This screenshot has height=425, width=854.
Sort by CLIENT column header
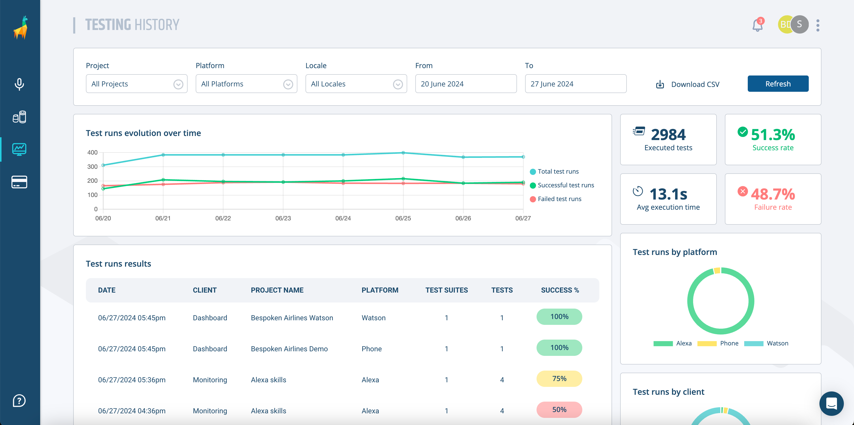pyautogui.click(x=205, y=290)
